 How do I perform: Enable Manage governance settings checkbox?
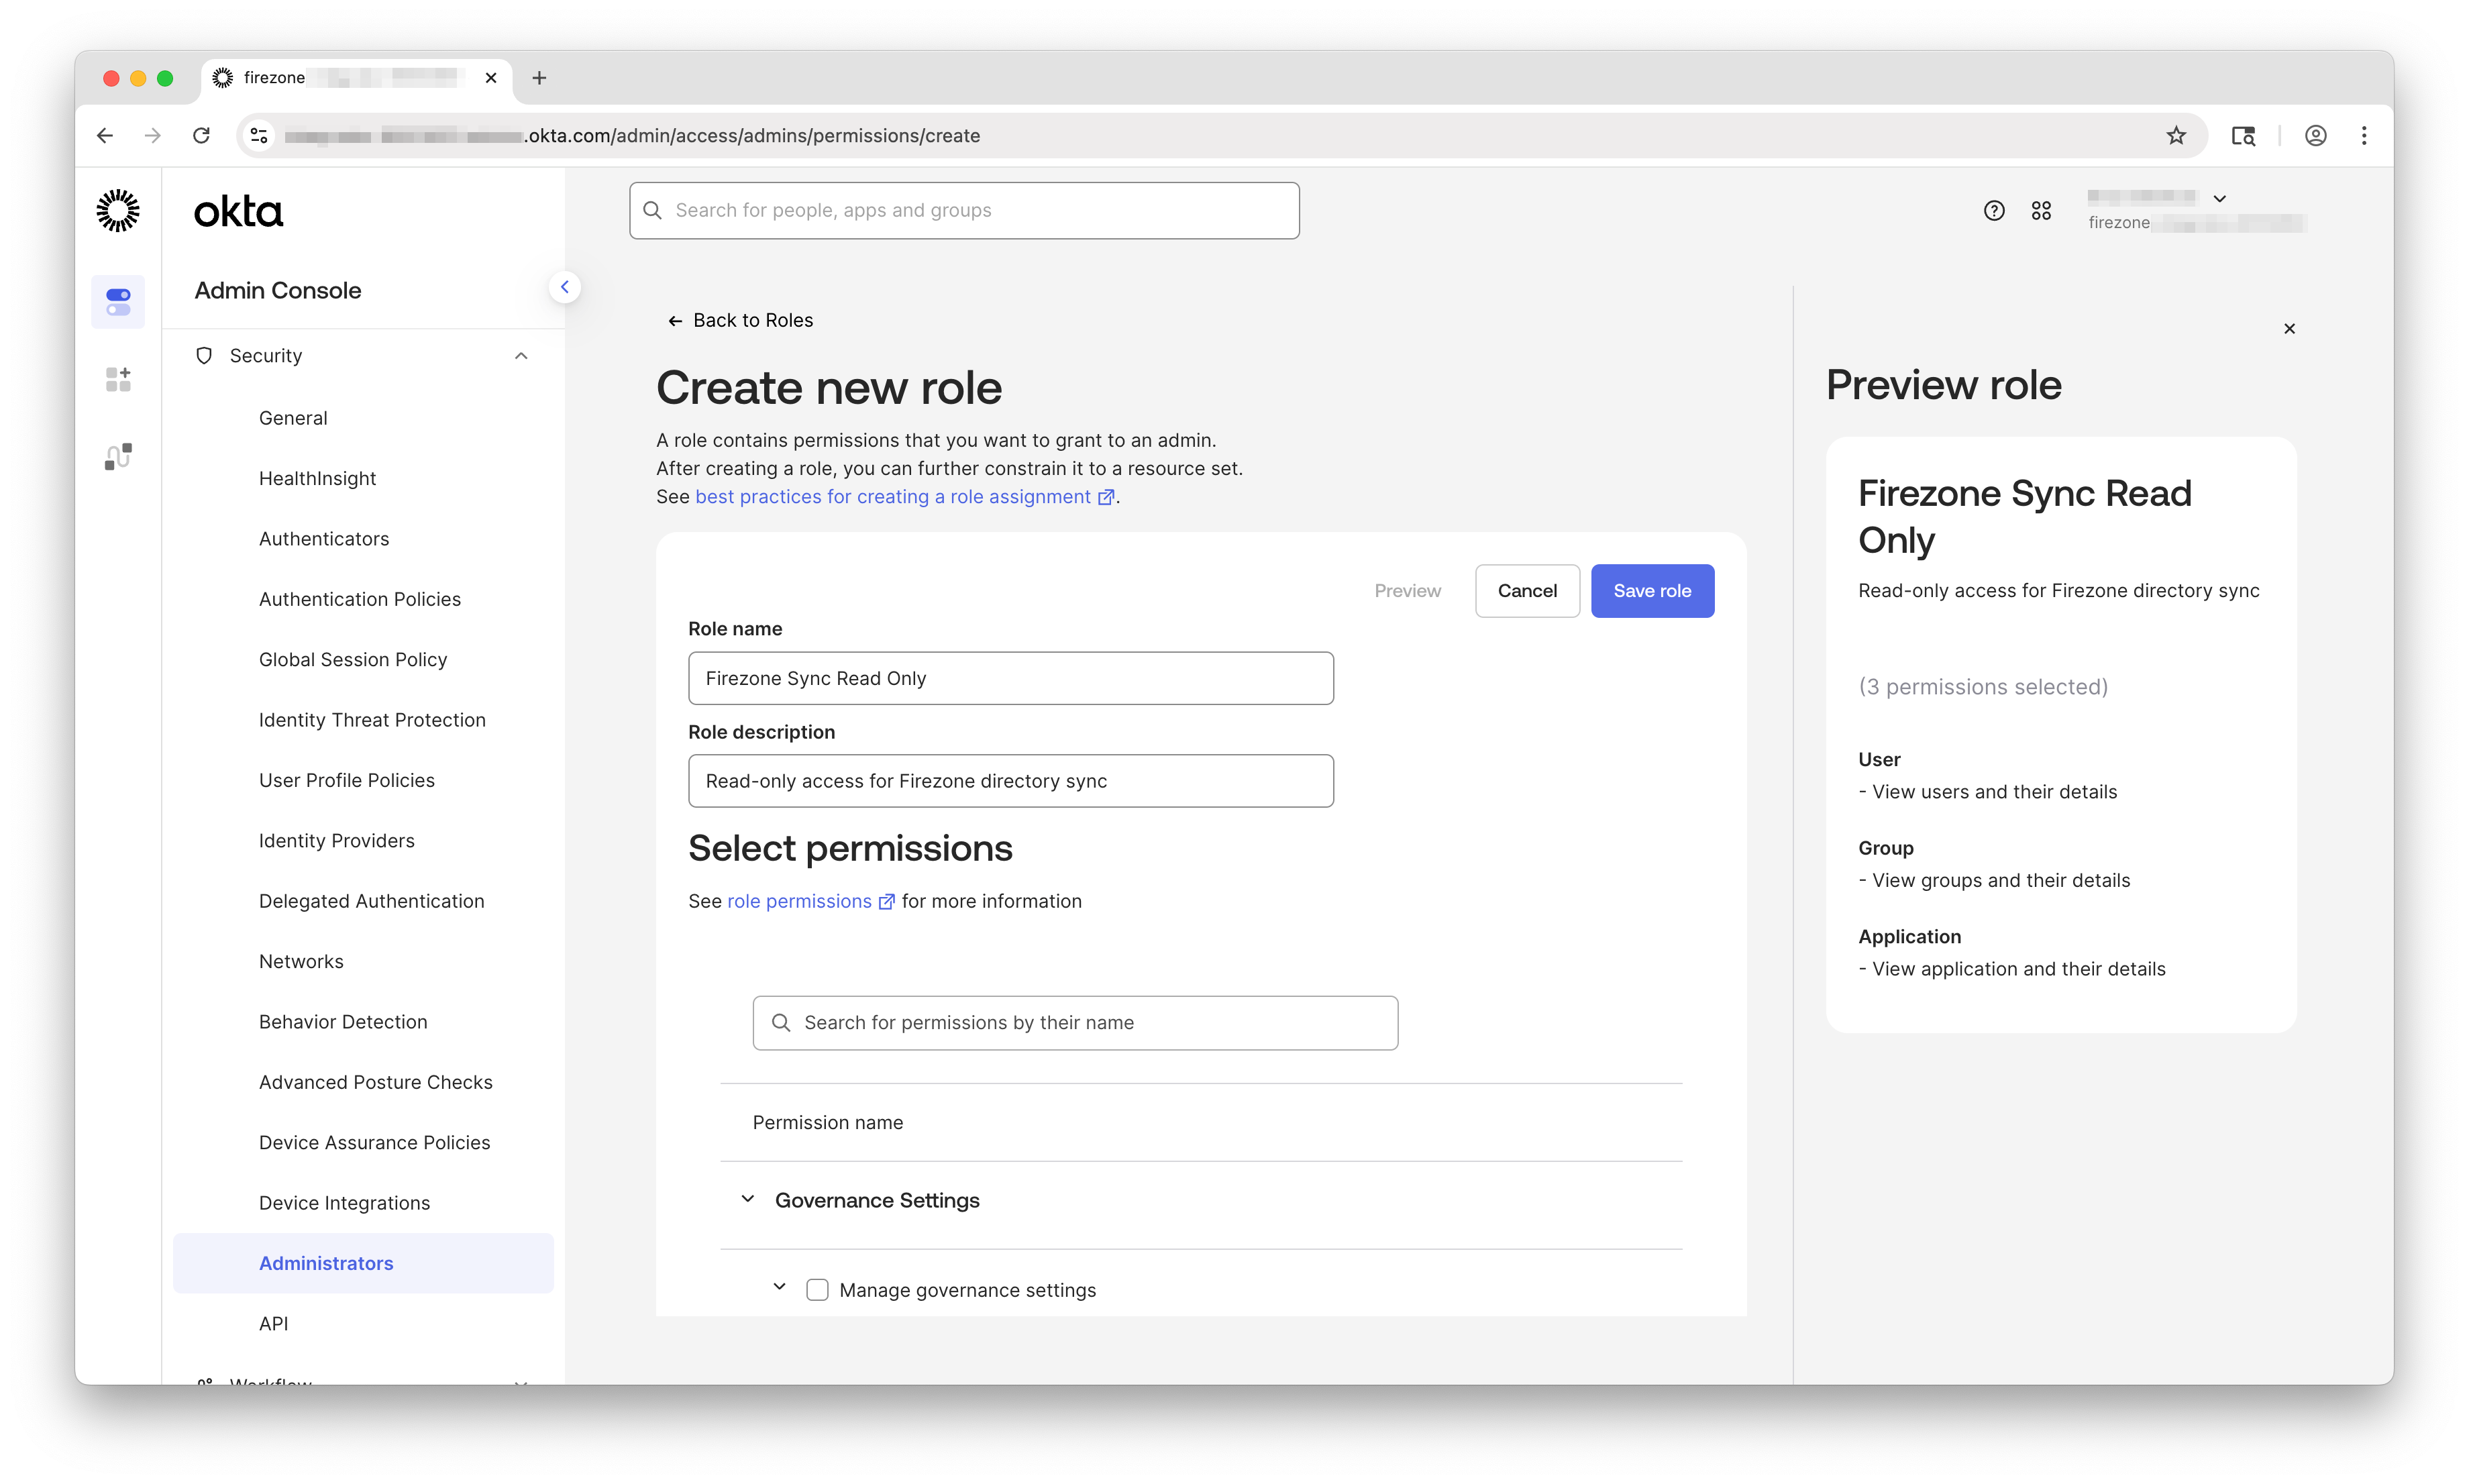[817, 1290]
